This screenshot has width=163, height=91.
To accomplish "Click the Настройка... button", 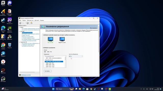I will tap(48, 71).
